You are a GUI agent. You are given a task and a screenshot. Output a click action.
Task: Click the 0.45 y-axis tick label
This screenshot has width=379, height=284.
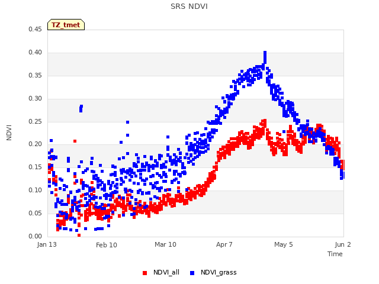click(x=35, y=30)
